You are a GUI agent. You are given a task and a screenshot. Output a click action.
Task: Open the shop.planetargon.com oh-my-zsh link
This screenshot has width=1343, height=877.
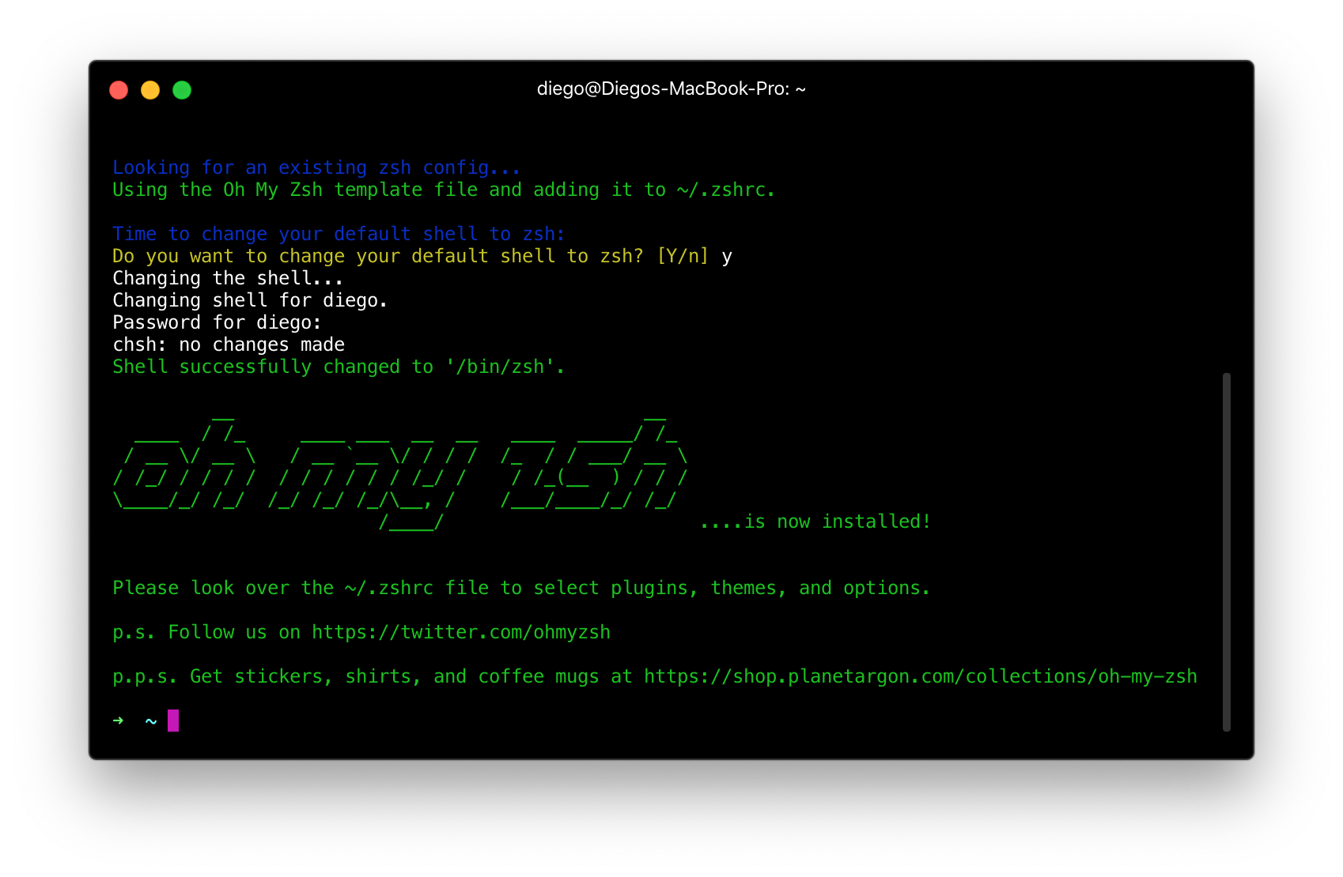tap(921, 676)
